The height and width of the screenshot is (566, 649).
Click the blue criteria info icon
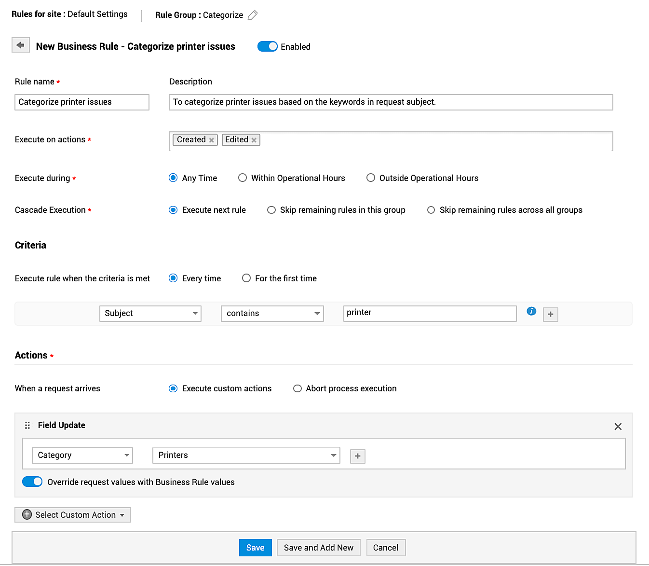pyautogui.click(x=531, y=311)
